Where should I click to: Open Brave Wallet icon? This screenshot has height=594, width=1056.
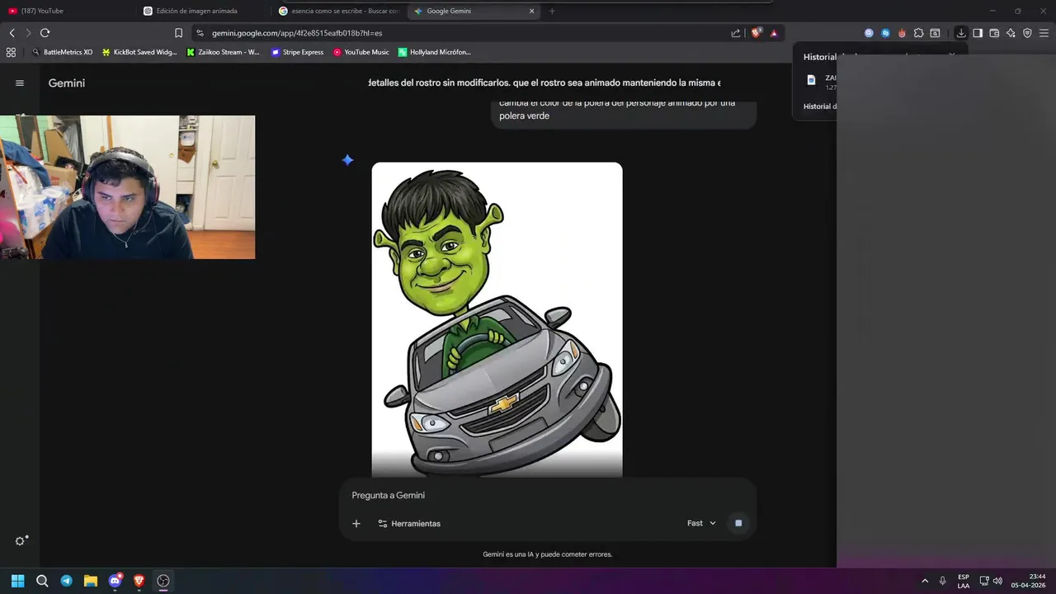click(x=994, y=33)
